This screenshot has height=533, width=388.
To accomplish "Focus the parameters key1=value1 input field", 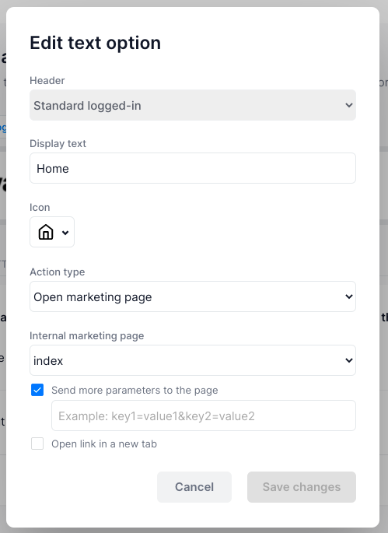I will [x=204, y=416].
